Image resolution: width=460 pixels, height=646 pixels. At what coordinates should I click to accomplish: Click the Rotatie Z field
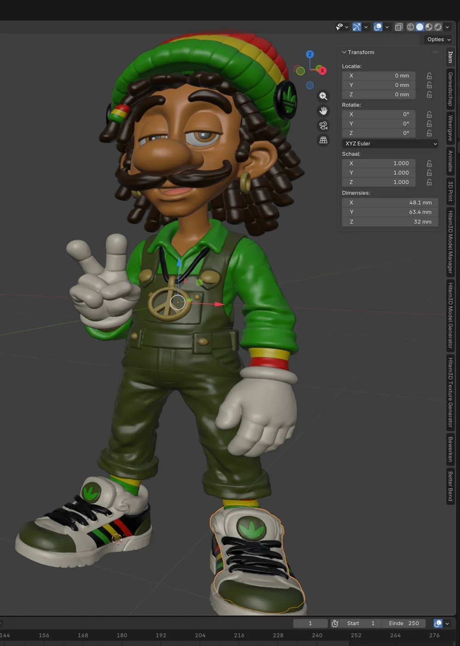[379, 133]
